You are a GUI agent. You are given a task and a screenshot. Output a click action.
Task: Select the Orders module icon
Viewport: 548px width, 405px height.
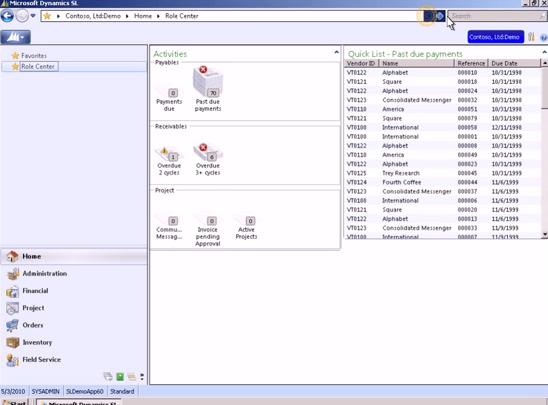[x=13, y=325]
